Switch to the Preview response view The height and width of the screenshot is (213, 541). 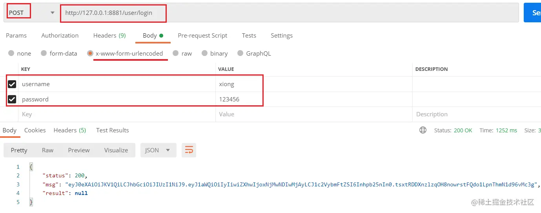(x=79, y=150)
